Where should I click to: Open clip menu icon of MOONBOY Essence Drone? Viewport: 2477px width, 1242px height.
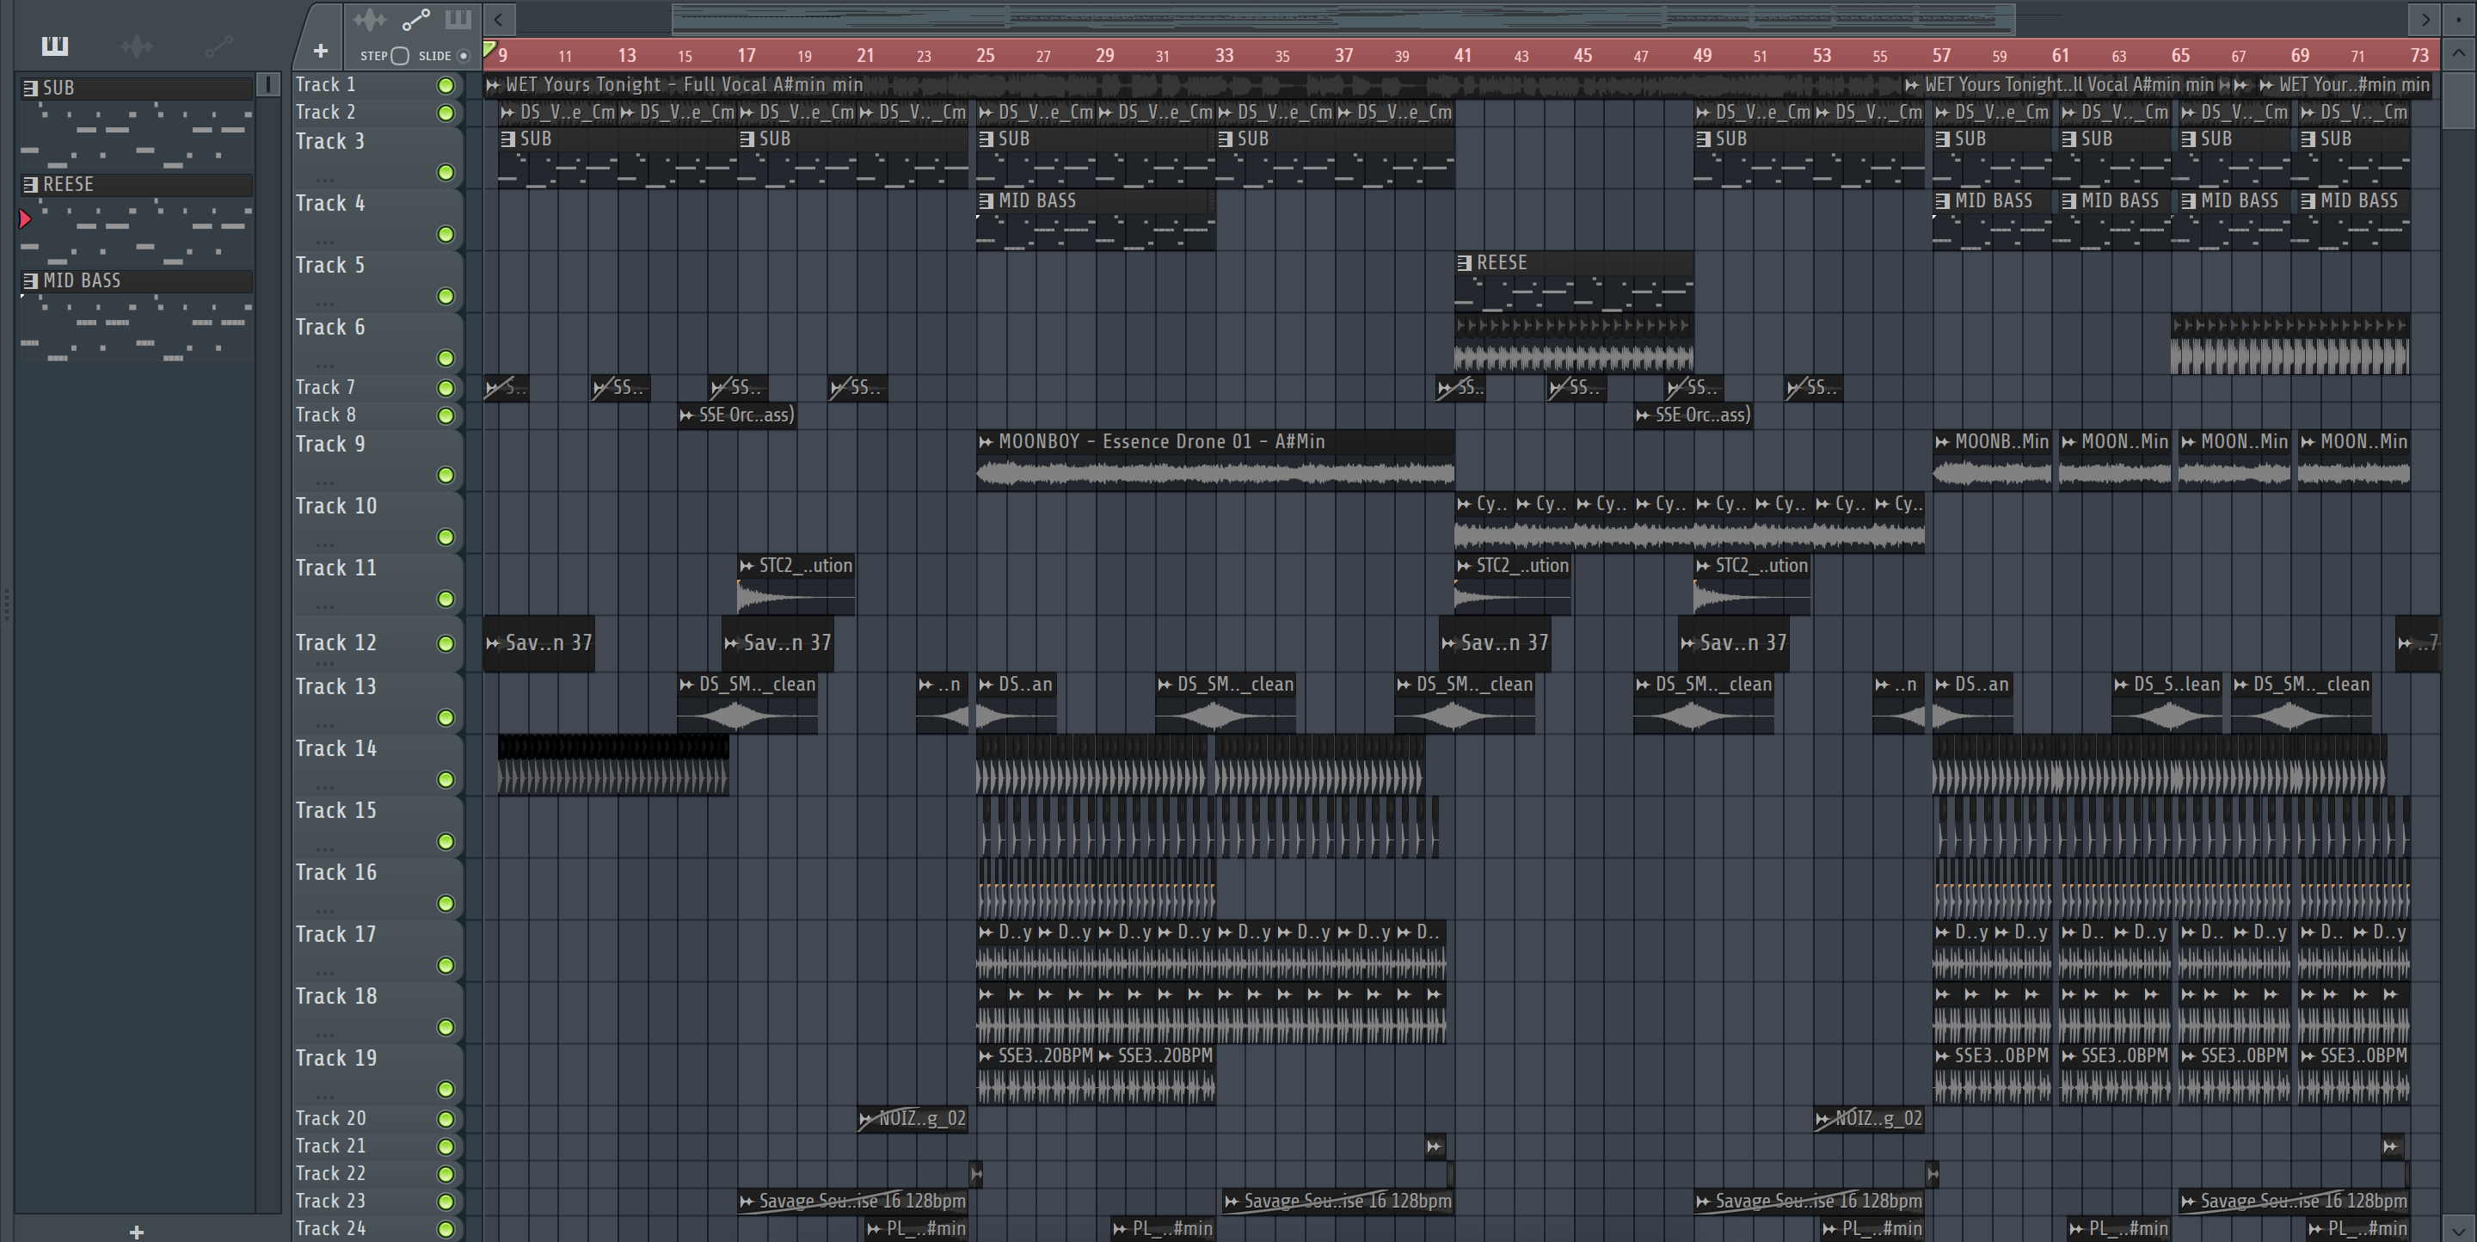tap(986, 441)
